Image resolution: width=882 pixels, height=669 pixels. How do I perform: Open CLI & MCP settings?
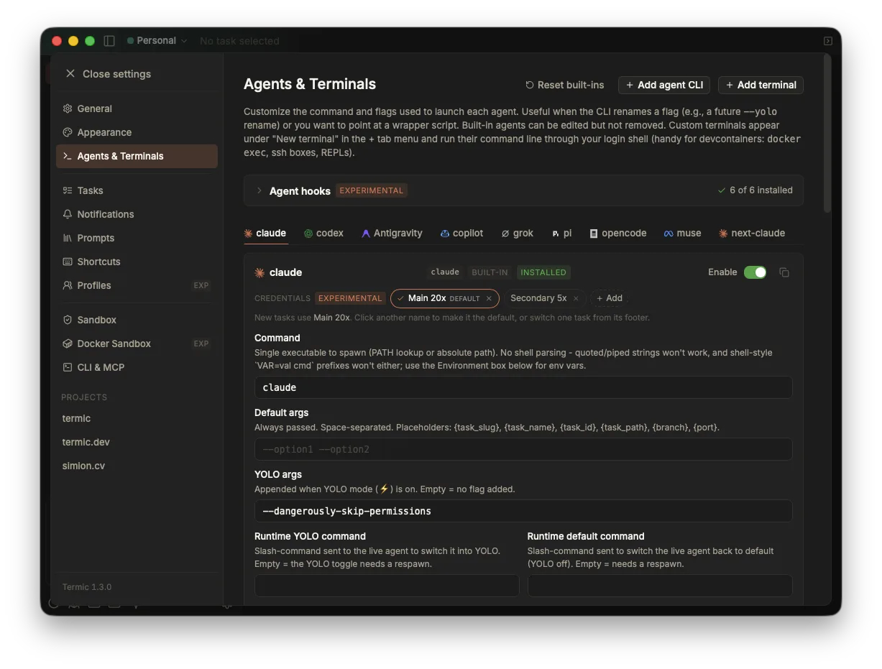[x=137, y=367]
